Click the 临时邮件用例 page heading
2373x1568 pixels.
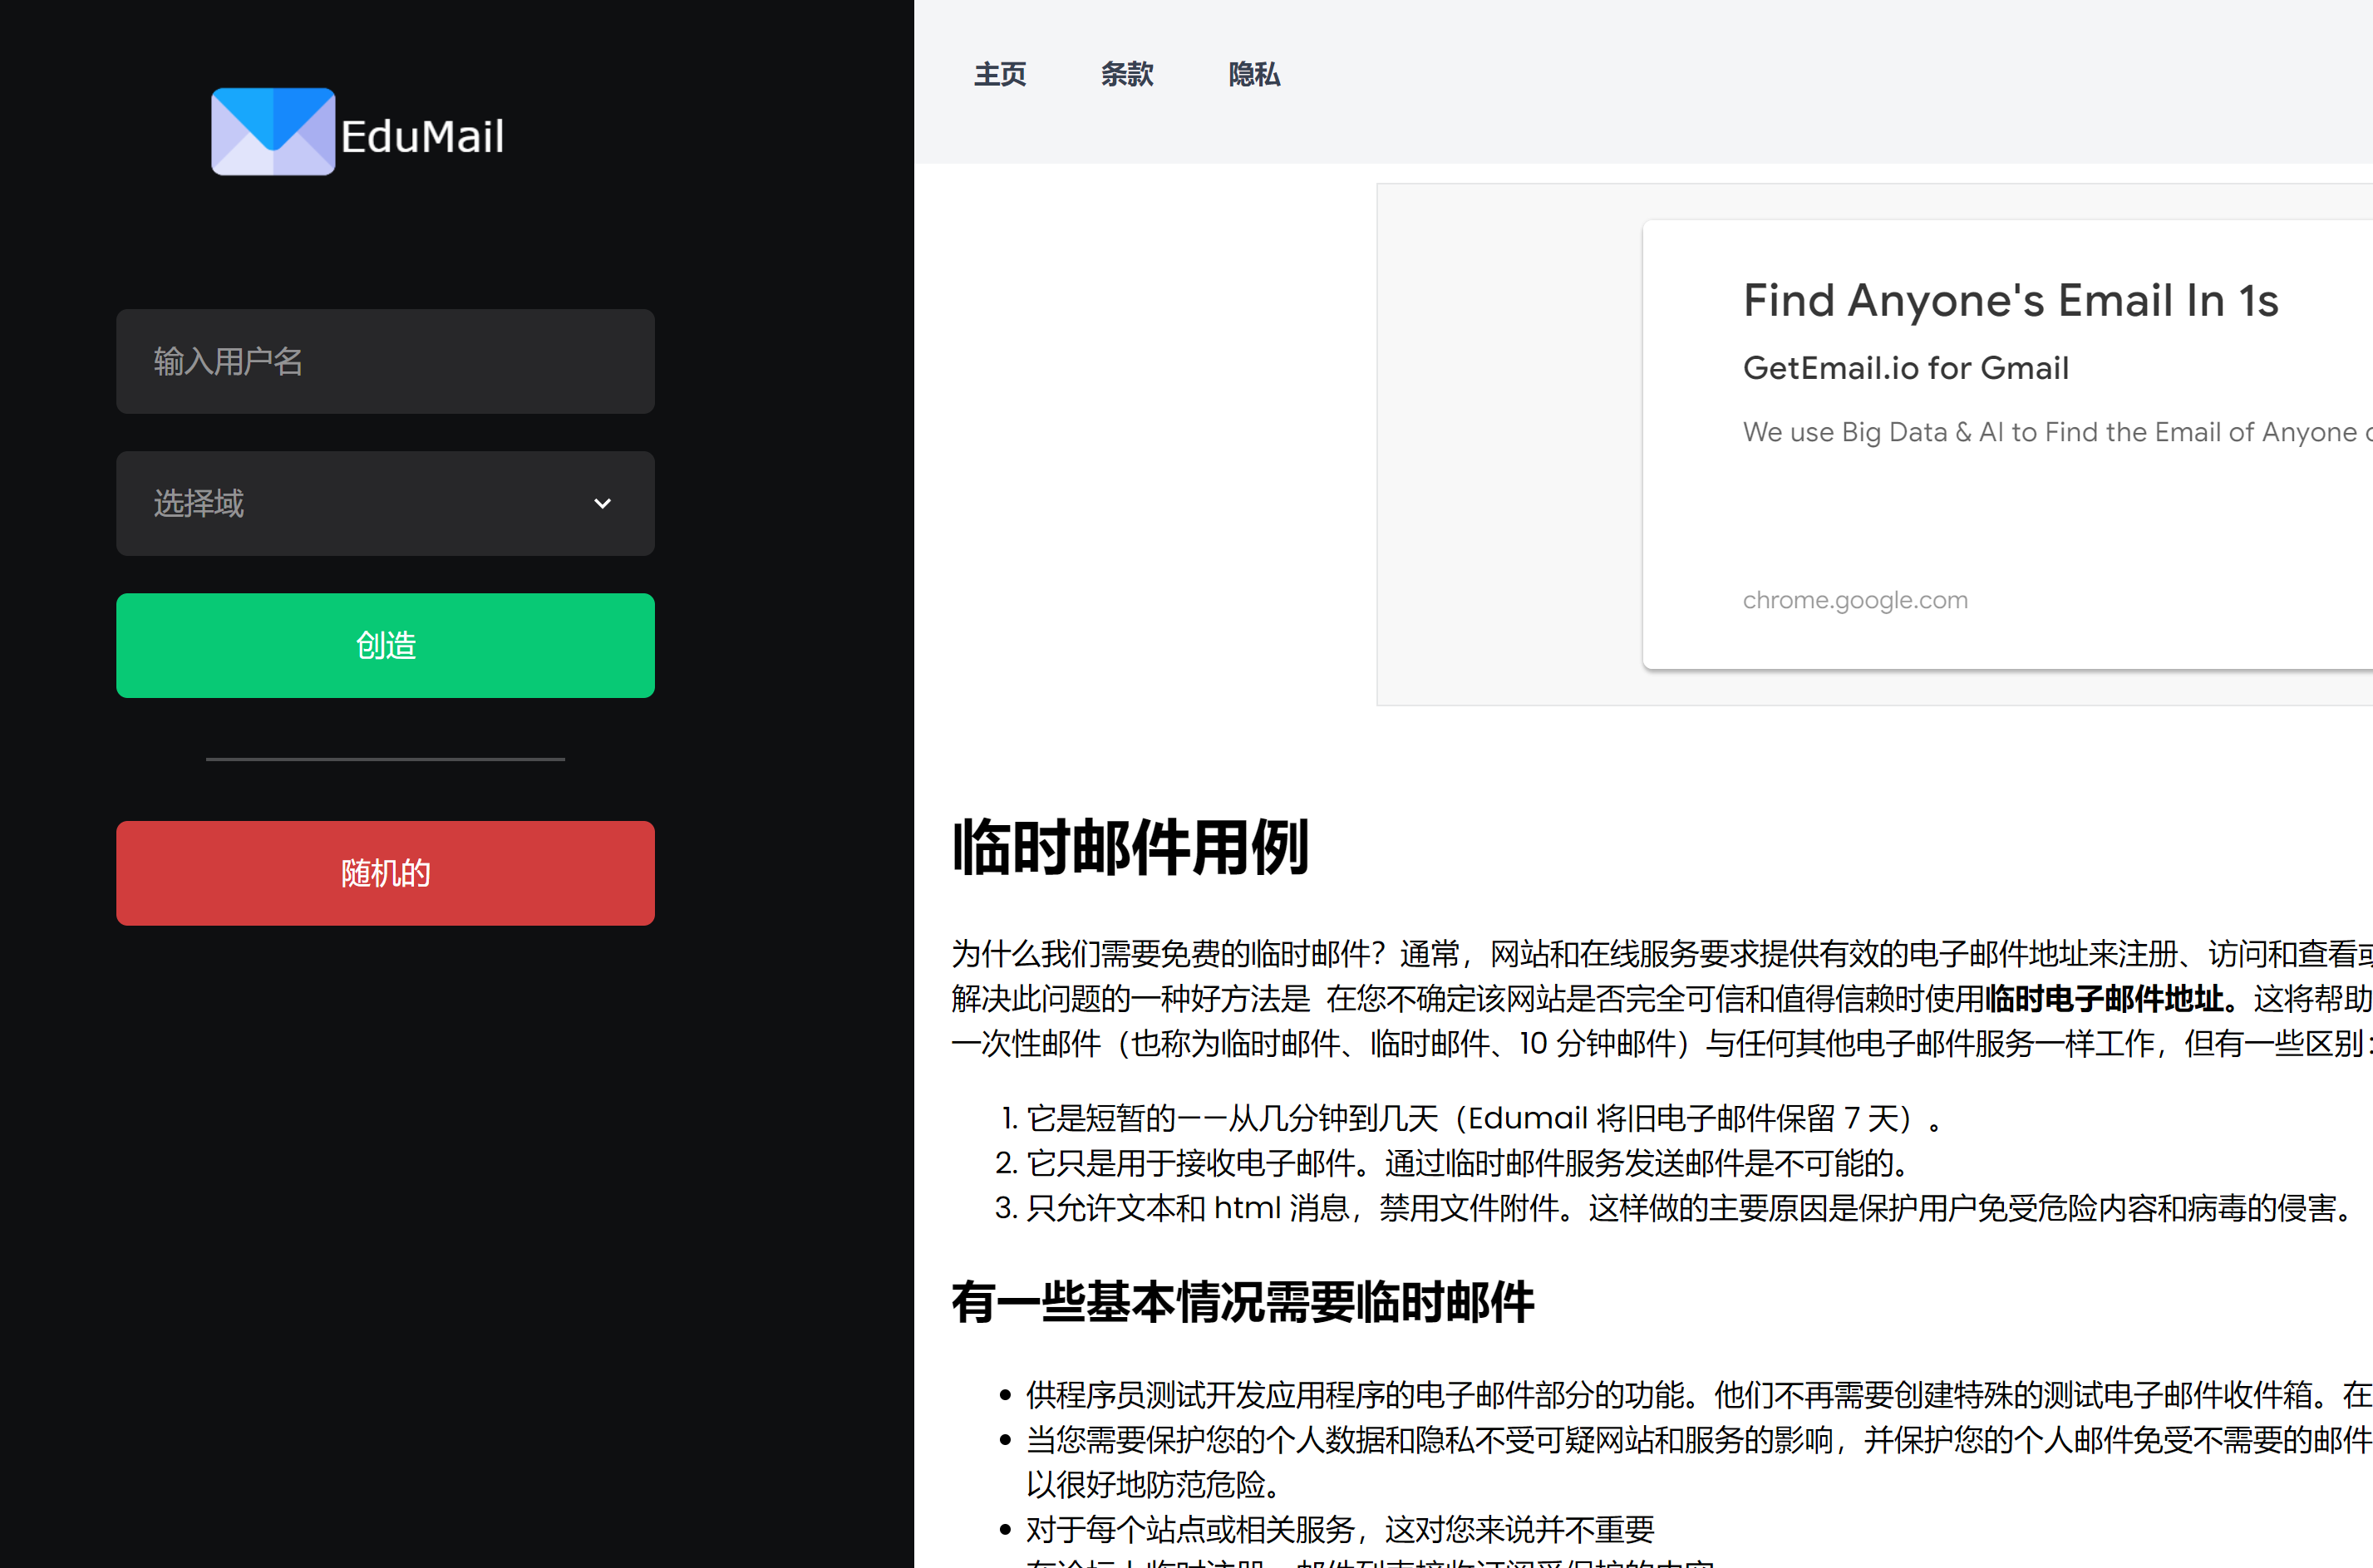[1130, 847]
